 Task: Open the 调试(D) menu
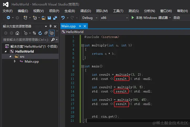click(86, 11)
